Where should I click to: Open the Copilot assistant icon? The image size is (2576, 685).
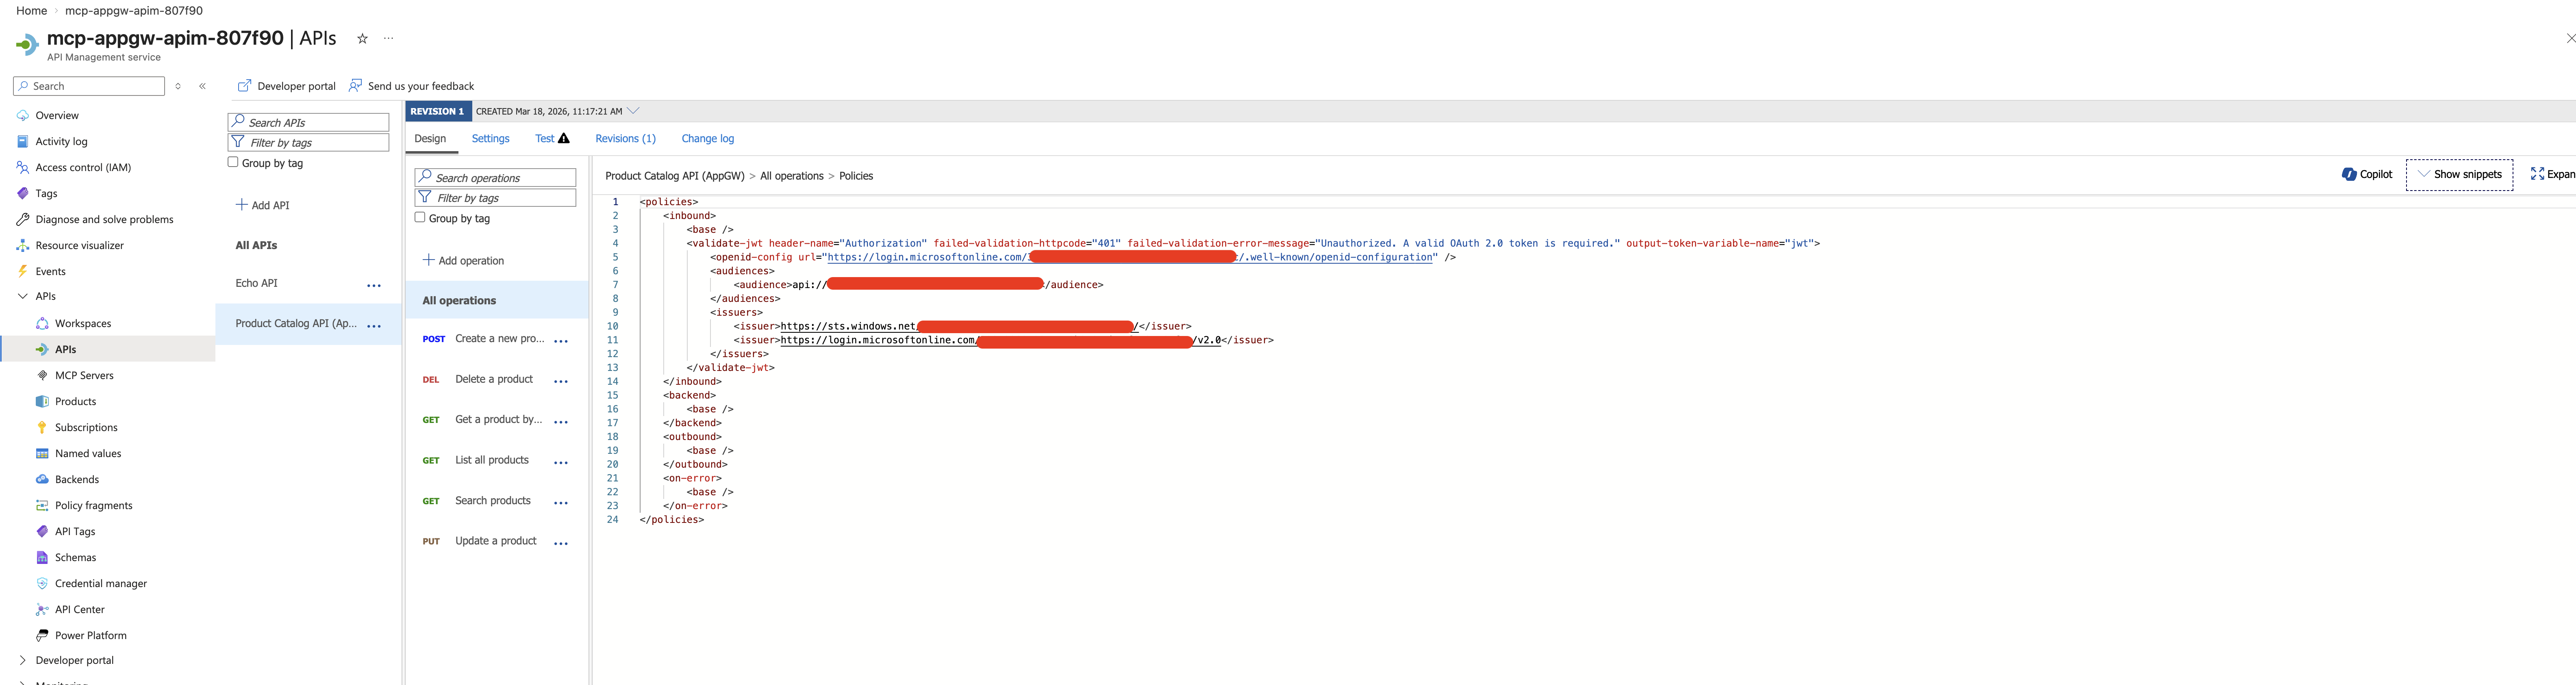click(2348, 174)
